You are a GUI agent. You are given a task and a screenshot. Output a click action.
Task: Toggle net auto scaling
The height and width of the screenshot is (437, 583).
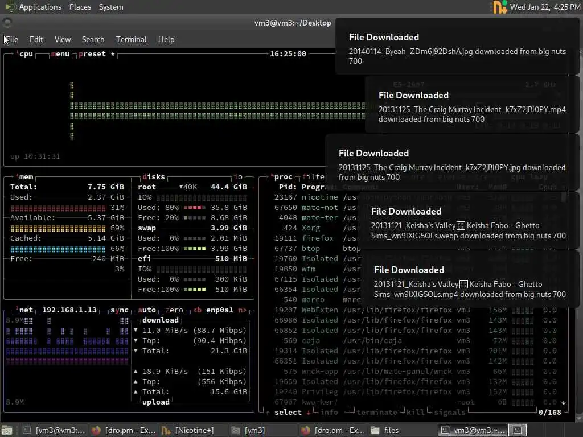click(x=147, y=310)
